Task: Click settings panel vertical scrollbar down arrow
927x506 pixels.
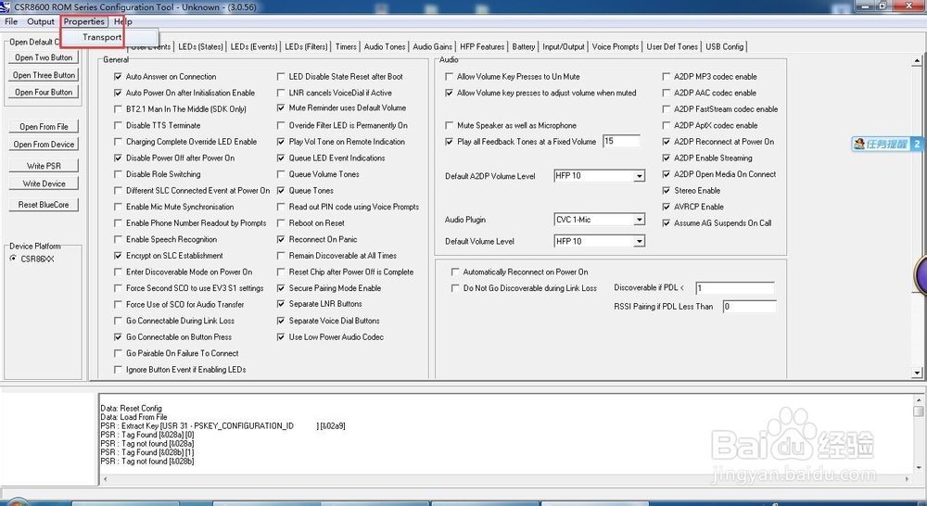Action: pos(917,373)
